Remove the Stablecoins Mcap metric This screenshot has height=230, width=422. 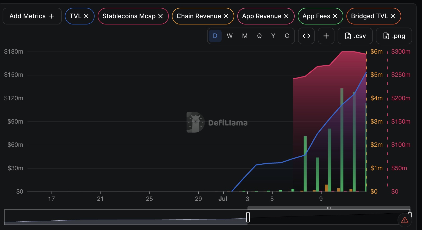pos(160,16)
